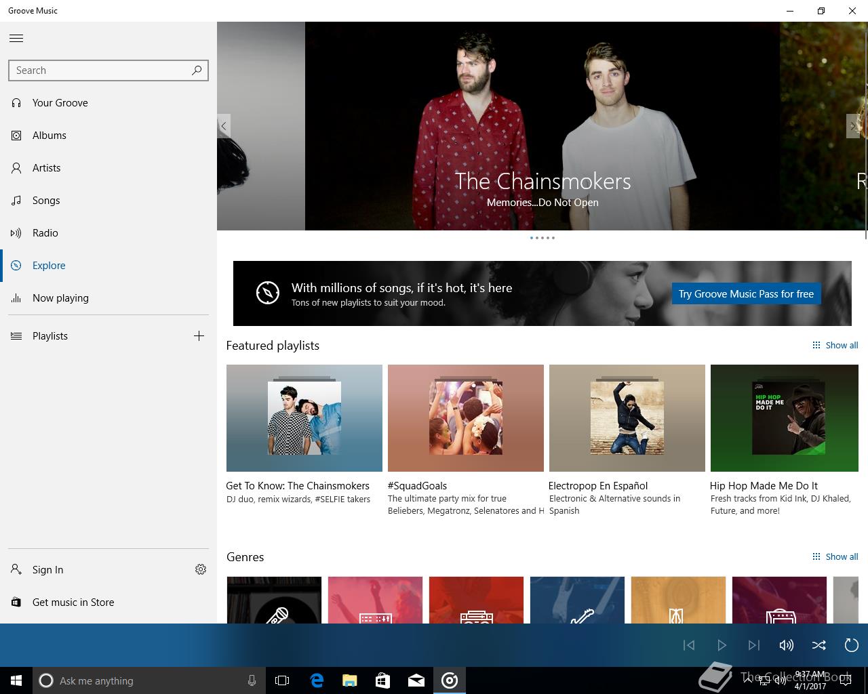Go to Albums

click(108, 136)
